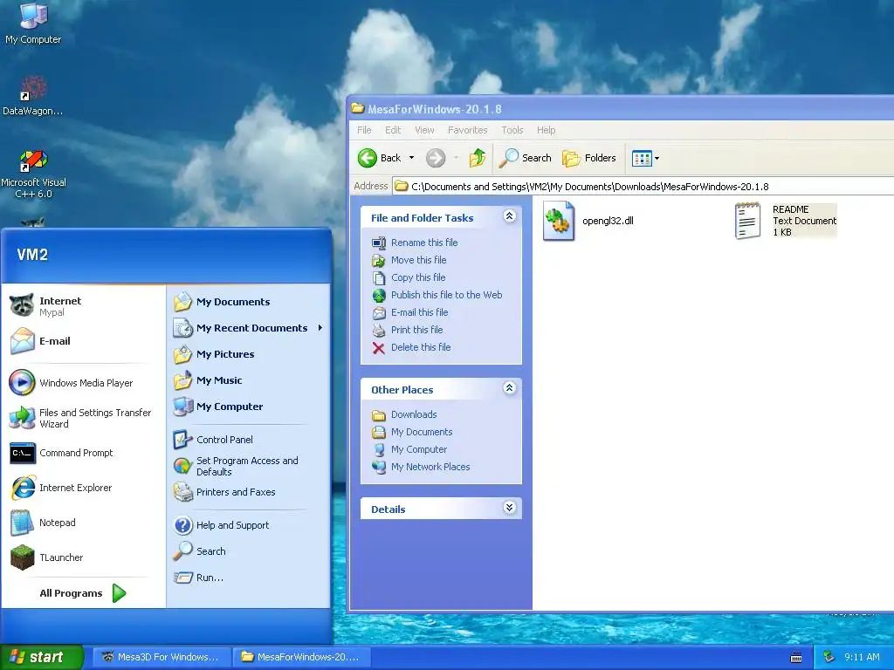894x670 pixels.
Task: Click Delete this file
Action: point(411,347)
